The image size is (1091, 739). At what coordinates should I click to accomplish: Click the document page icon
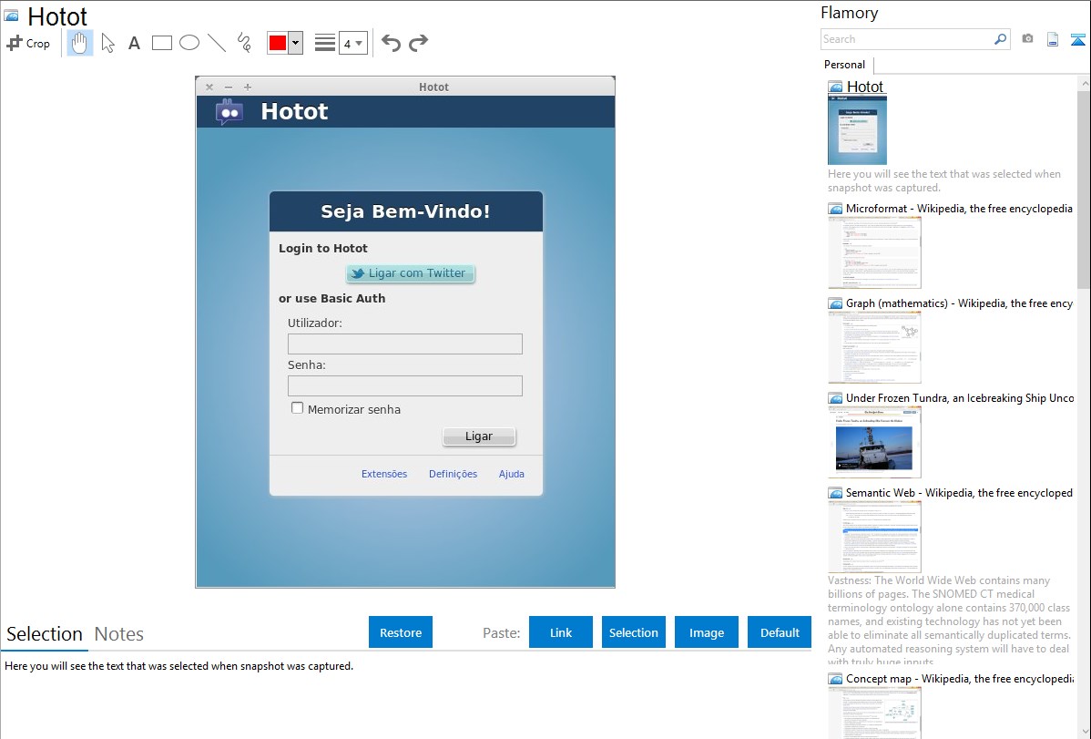(1053, 39)
